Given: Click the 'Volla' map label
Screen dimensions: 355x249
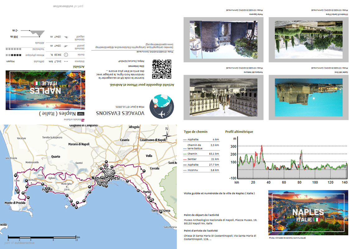Looking at the screenshot, I should (149, 156).
